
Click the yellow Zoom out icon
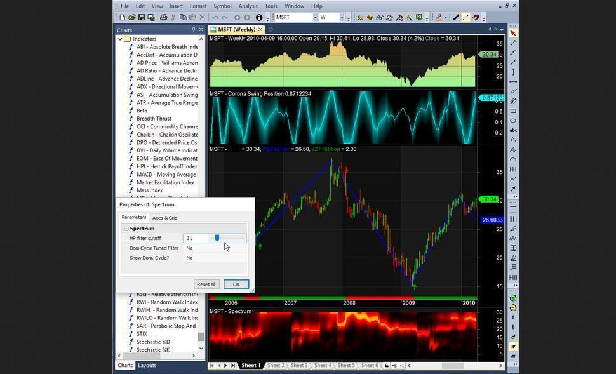(x=513, y=308)
